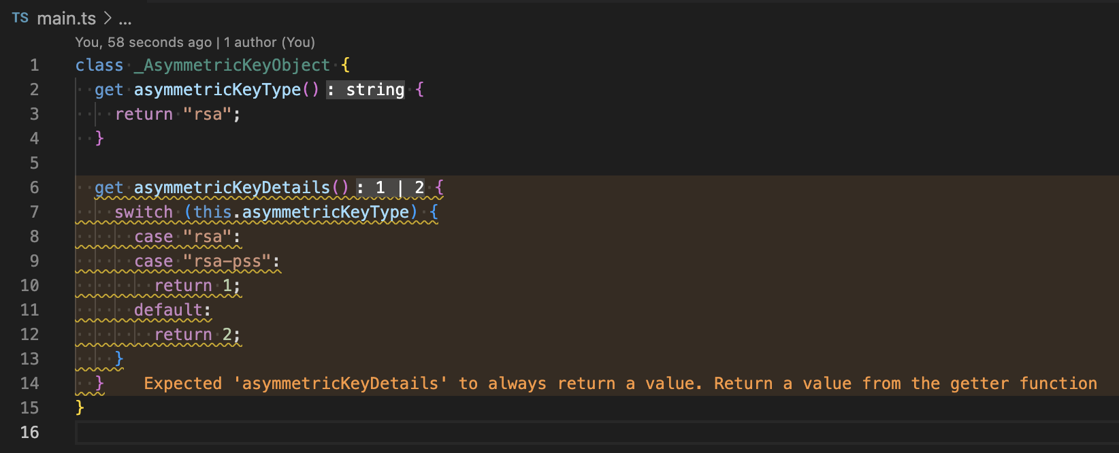Click the case "rsa": line

coord(187,237)
